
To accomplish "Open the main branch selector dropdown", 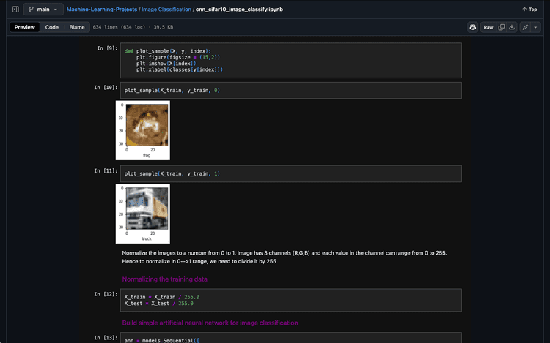I will coord(43,10).
